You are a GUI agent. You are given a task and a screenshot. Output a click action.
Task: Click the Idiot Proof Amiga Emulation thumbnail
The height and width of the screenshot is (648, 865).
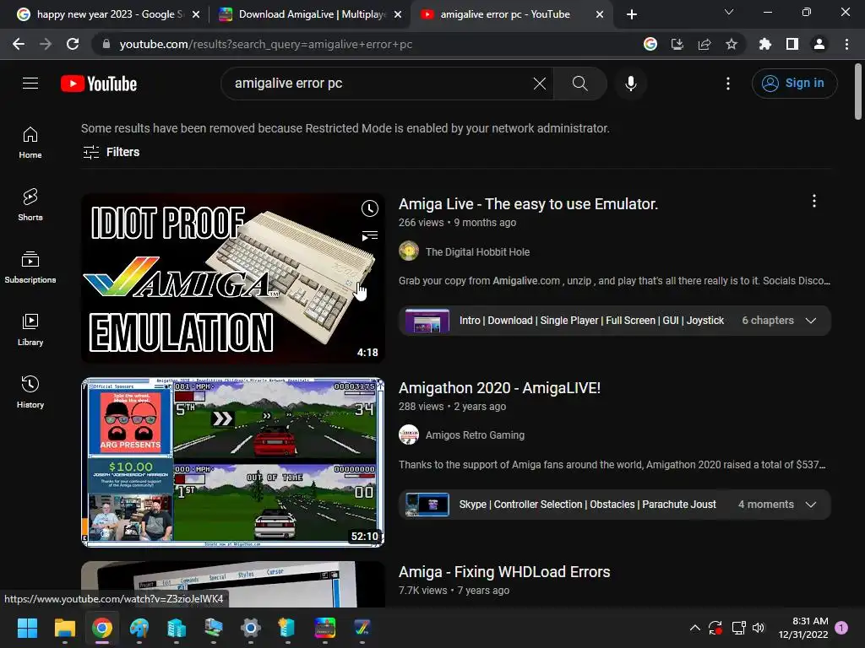(233, 278)
